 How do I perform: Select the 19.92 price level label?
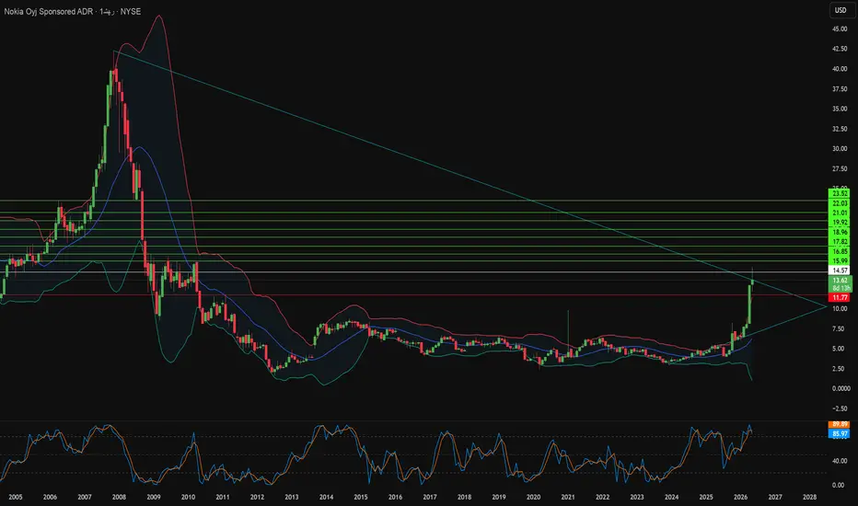840,222
